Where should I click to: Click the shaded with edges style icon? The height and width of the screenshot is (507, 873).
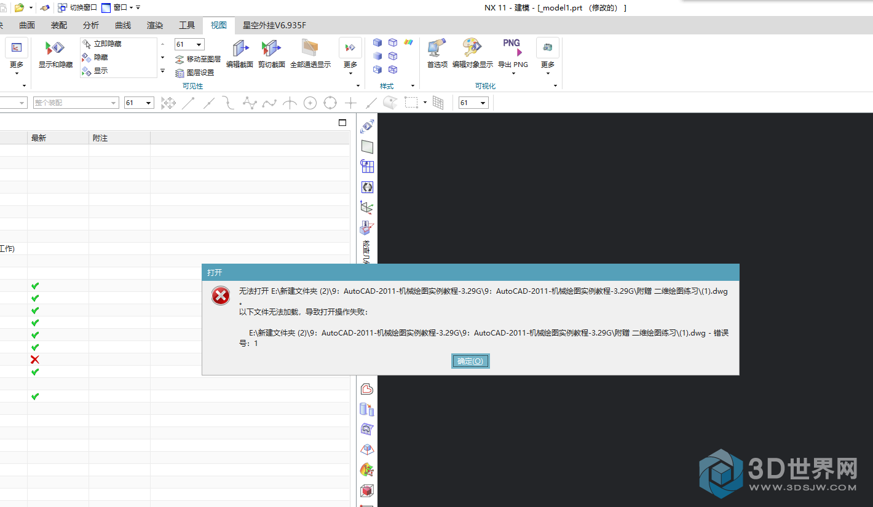pos(377,42)
